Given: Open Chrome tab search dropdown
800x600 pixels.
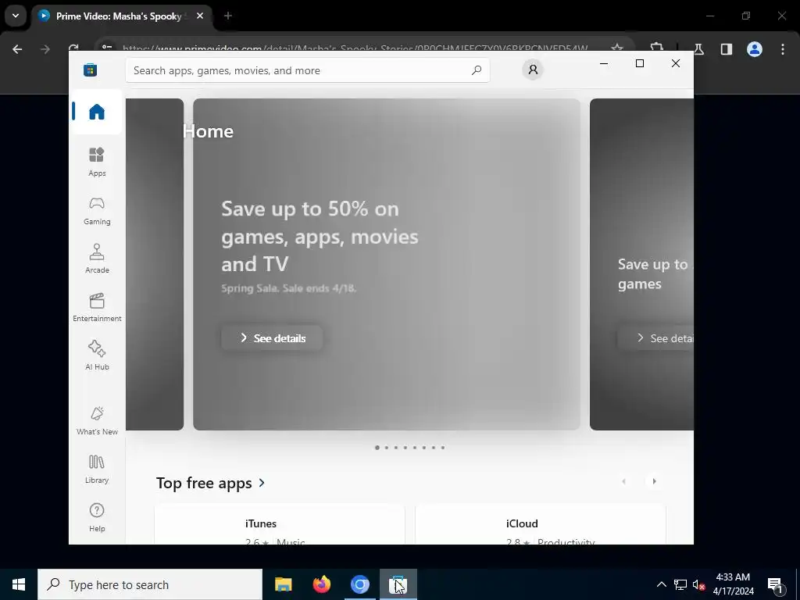Looking at the screenshot, I should tap(16, 16).
